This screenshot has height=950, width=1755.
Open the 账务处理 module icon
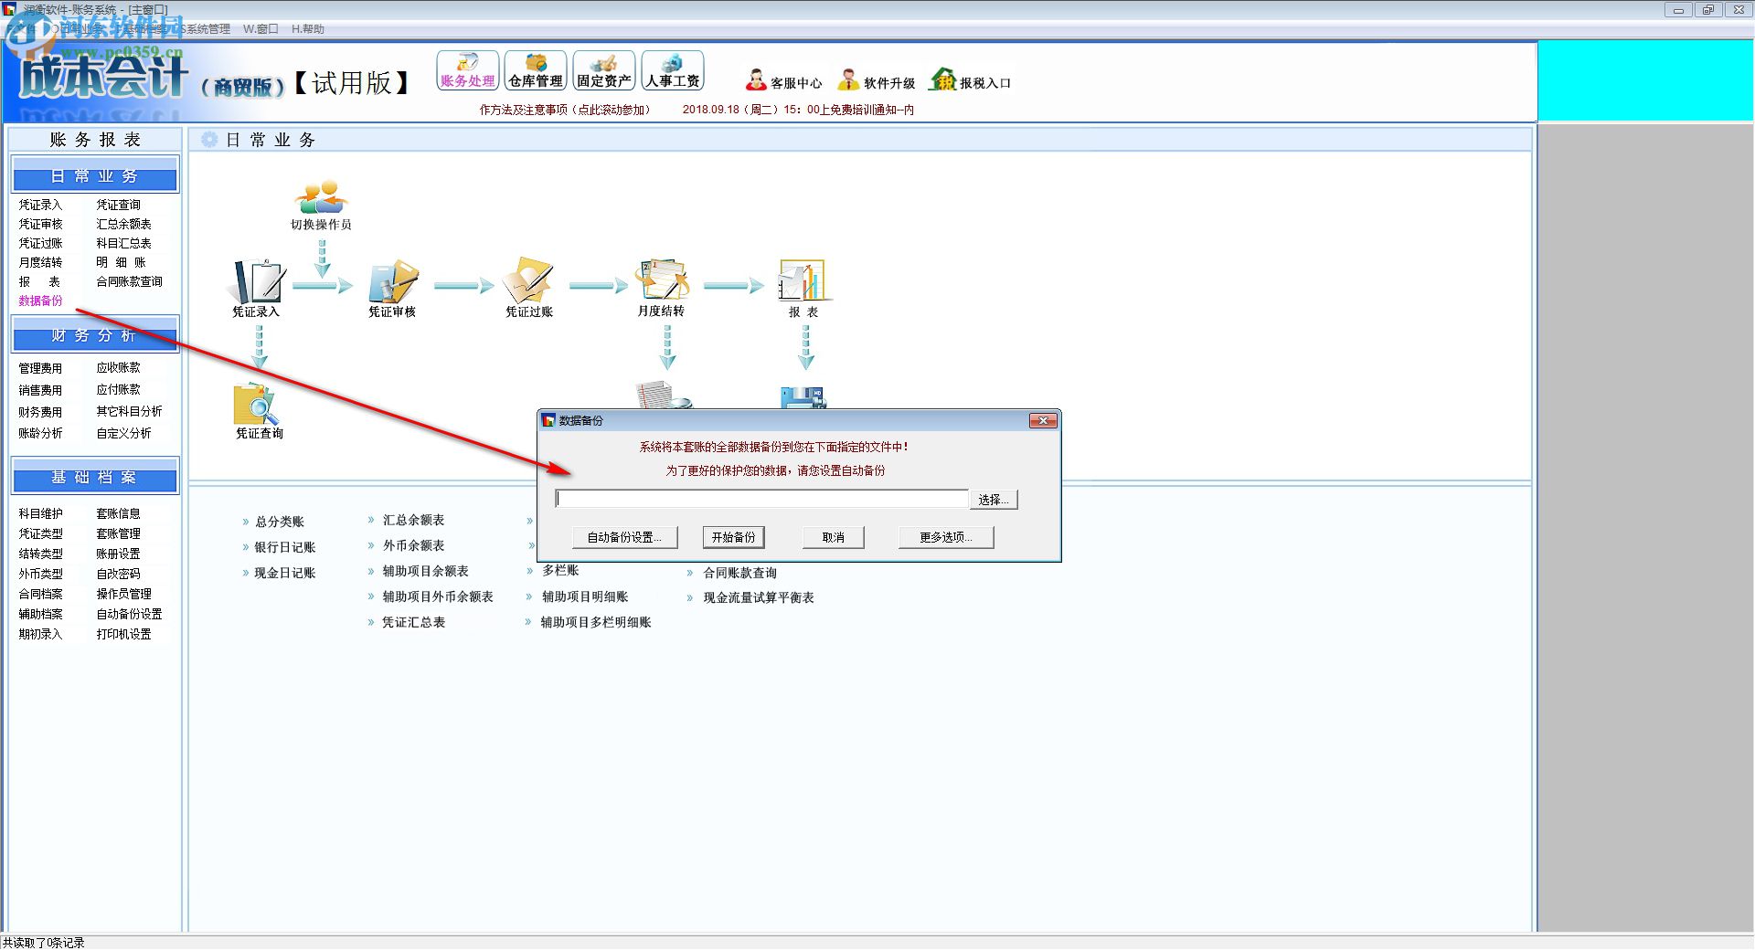(x=468, y=70)
